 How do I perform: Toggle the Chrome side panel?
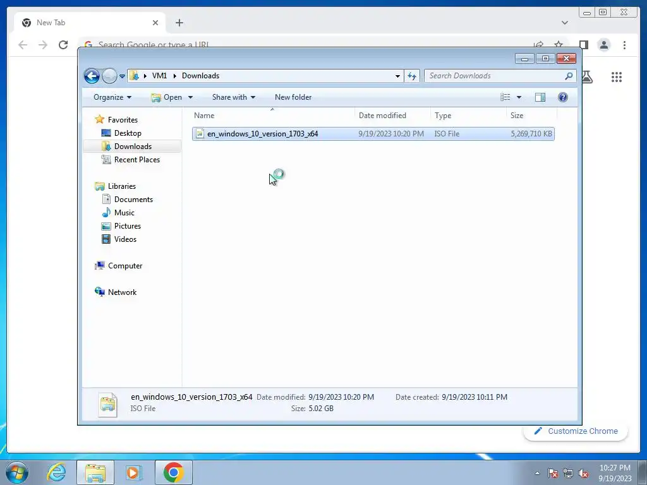583,45
